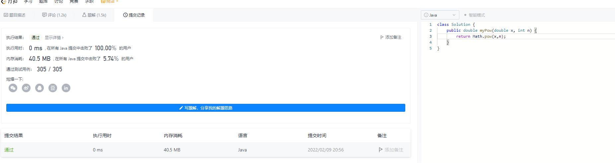Click the 语言 column header
615x163 pixels.
point(243,136)
